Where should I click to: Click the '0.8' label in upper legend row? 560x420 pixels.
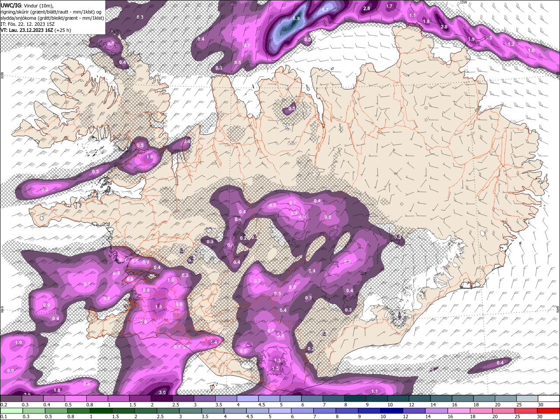click(x=89, y=405)
